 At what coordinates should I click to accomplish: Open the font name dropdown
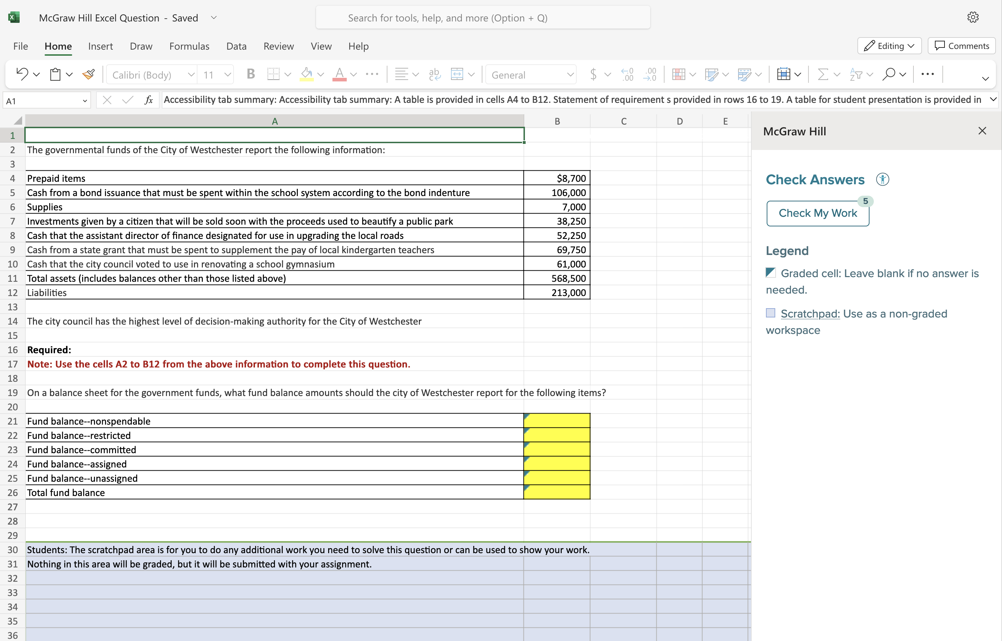coord(191,75)
